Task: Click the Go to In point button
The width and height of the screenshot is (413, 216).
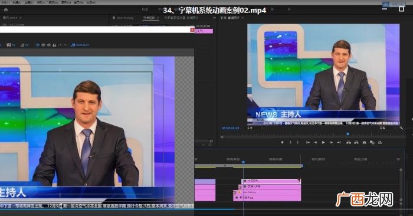Action: coord(307,142)
